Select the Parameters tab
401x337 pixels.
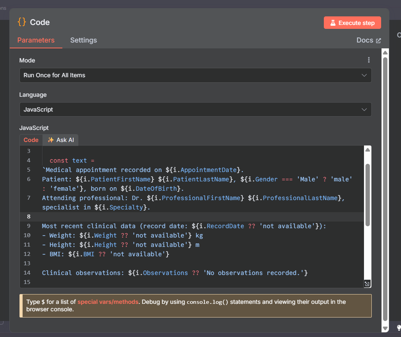[36, 40]
